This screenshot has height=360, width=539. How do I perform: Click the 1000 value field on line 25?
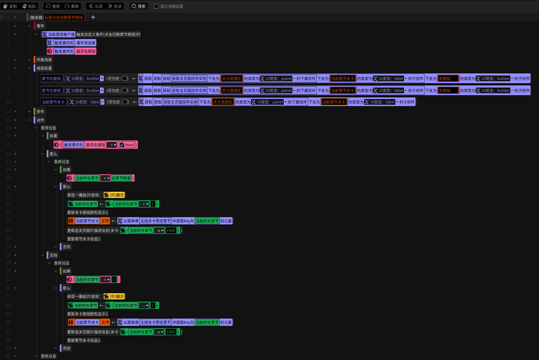pyautogui.click(x=171, y=230)
